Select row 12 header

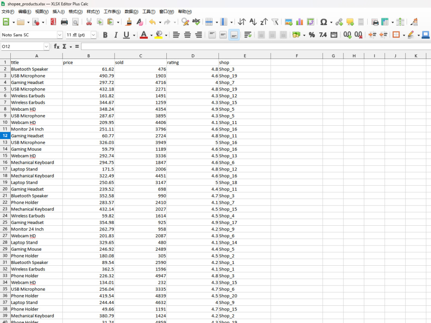[5, 136]
